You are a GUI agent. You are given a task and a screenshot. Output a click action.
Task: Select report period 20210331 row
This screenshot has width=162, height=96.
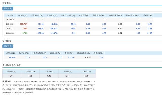(x=79, y=24)
